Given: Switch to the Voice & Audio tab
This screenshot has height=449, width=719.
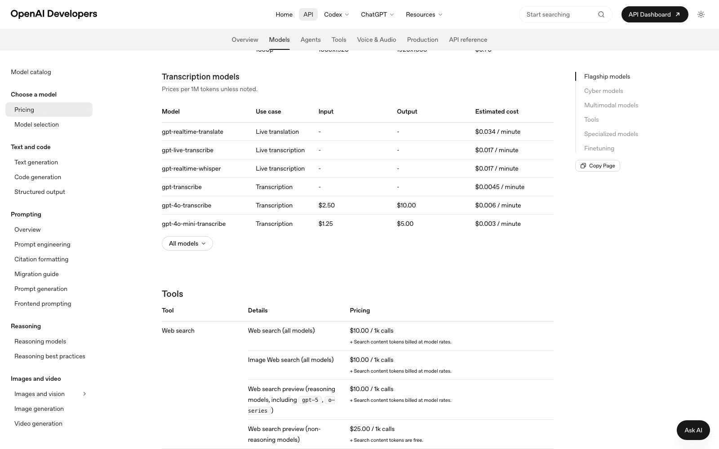Looking at the screenshot, I should [x=377, y=40].
